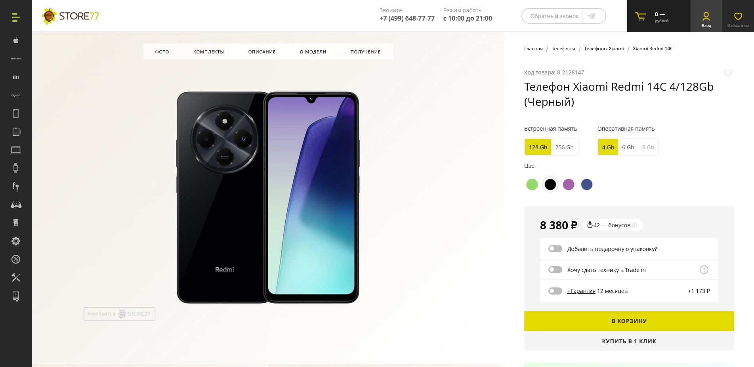Switch to the ОПИСАНИЕ tab
The image size is (754, 367).
[x=262, y=52]
